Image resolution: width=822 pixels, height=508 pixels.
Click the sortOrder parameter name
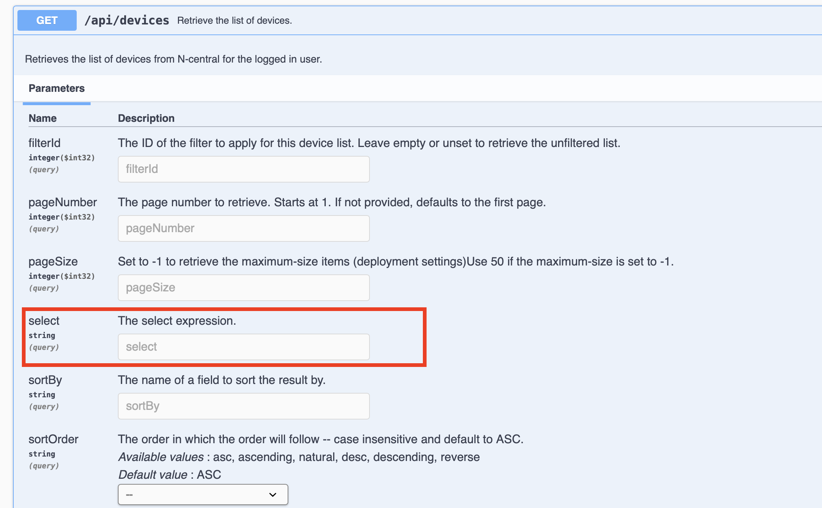click(53, 439)
